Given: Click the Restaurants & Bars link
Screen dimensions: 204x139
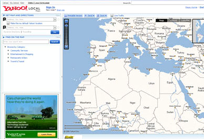Looking at the screenshot, I should point(19,58).
